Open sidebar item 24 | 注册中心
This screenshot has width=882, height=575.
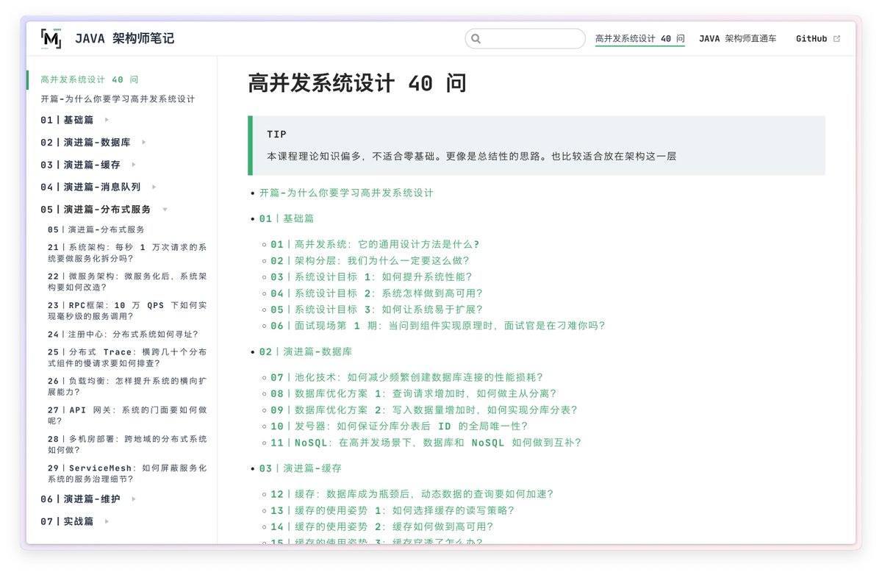pos(123,334)
